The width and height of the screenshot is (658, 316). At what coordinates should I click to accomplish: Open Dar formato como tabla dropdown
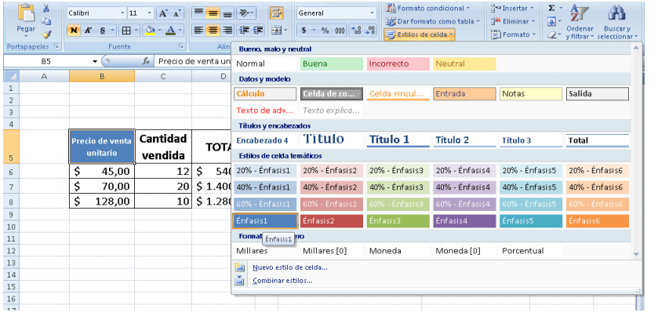(433, 21)
